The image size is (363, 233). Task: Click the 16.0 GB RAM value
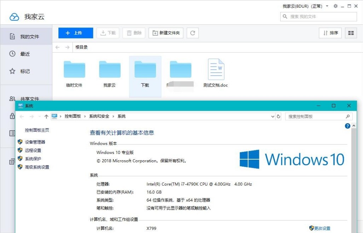pos(154,192)
